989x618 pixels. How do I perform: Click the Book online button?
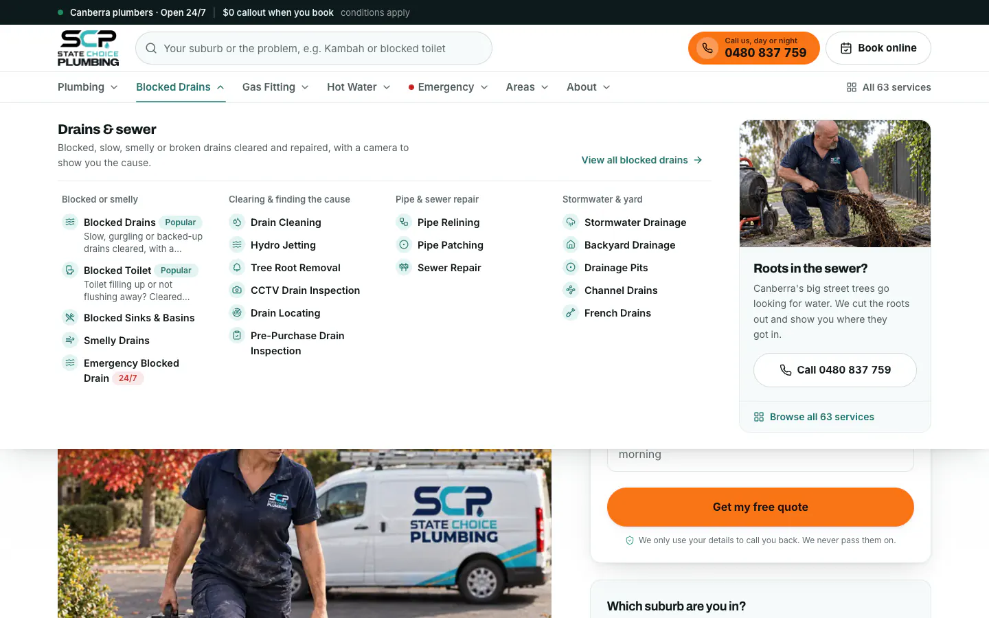point(878,48)
